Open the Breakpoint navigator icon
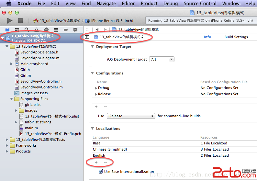Viewport: 257px width, 181px height. (x=66, y=30)
